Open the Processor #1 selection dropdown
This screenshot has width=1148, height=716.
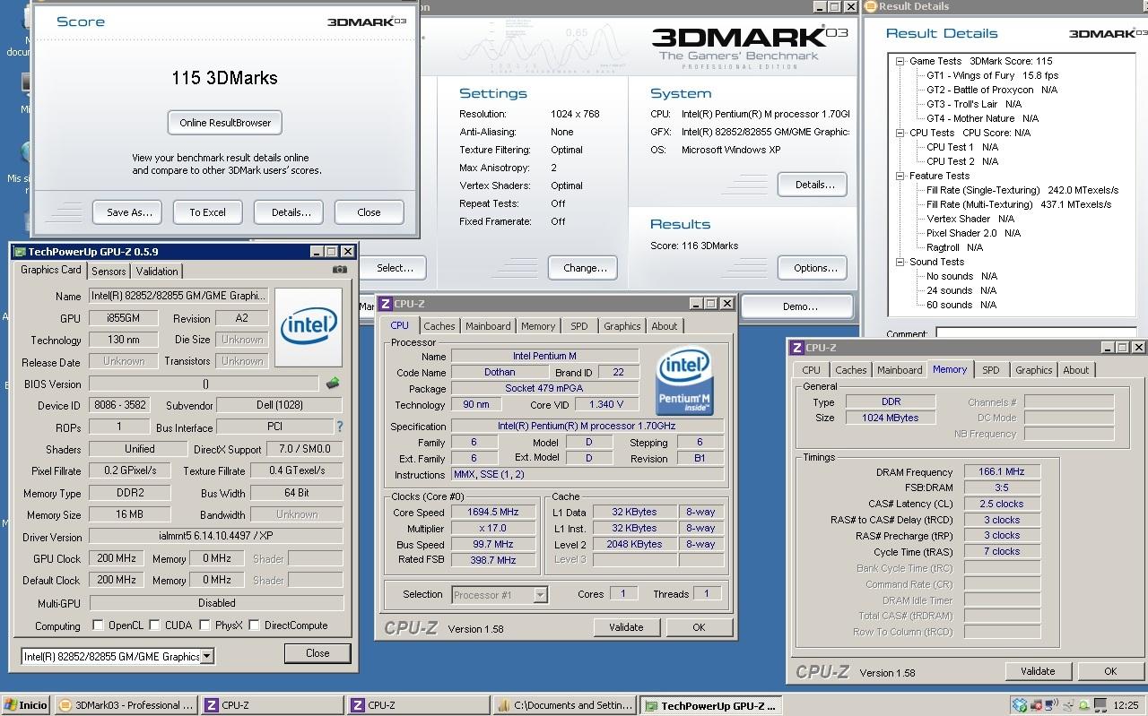(x=540, y=594)
